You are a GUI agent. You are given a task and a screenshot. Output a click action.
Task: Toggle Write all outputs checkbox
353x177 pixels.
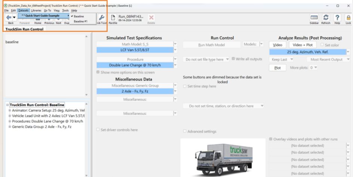click(233, 59)
